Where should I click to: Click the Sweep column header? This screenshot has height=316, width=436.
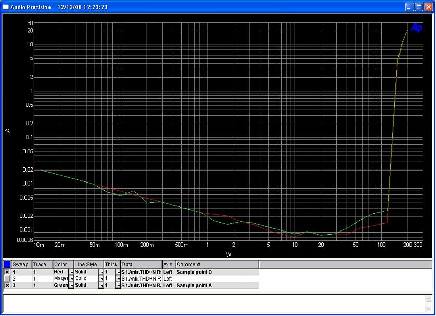(21, 265)
